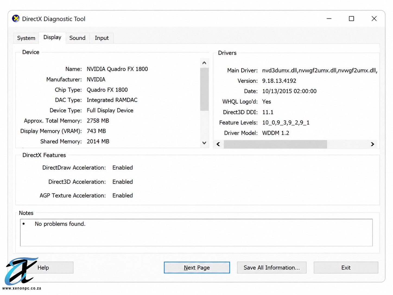Click Save All Information button
This screenshot has height=295, width=393.
click(x=272, y=268)
